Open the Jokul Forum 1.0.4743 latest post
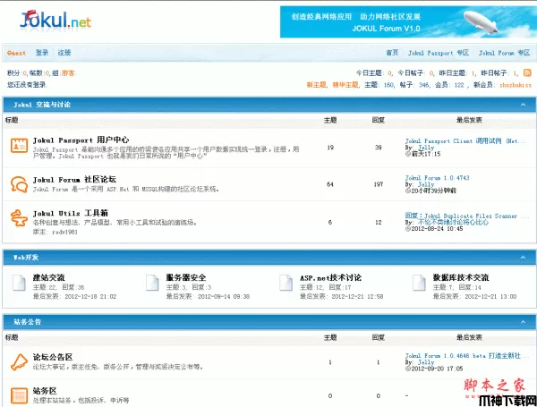This screenshot has height=407, width=537. [x=437, y=177]
